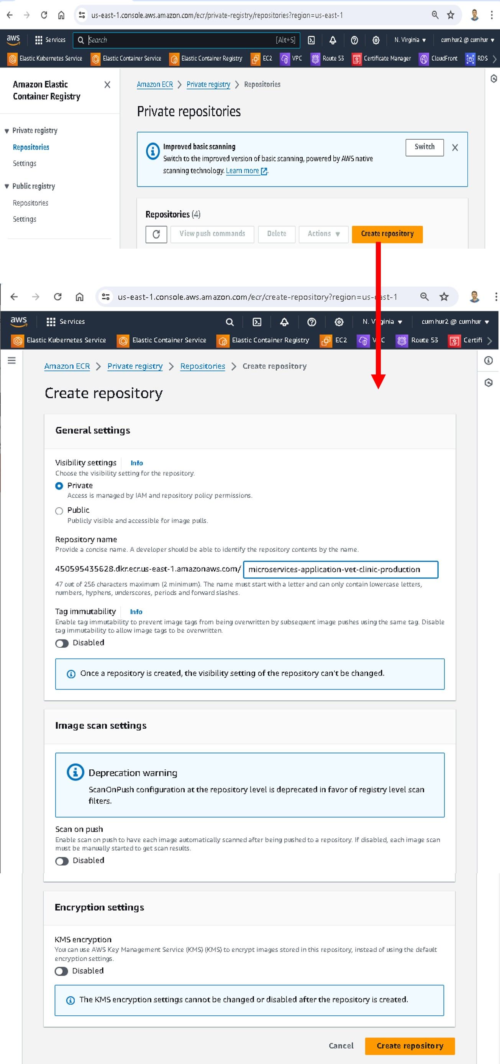The height and width of the screenshot is (1064, 500).
Task: Enable the KMS encryption toggle
Action: (61, 971)
